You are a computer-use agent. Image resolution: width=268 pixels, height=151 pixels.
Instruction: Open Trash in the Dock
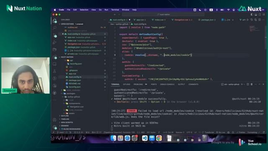[204, 138]
